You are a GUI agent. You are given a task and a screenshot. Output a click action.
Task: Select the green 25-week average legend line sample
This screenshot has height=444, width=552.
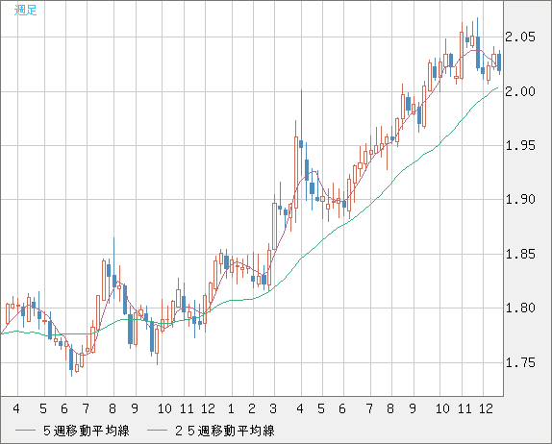point(157,431)
